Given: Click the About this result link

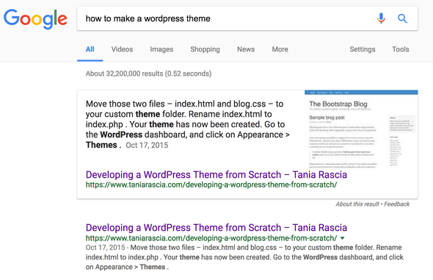Looking at the screenshot, I should click(x=357, y=204).
